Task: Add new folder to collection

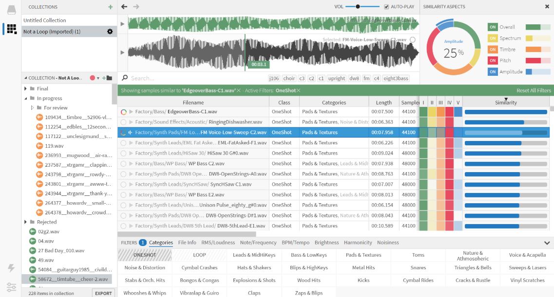Action: (x=107, y=78)
